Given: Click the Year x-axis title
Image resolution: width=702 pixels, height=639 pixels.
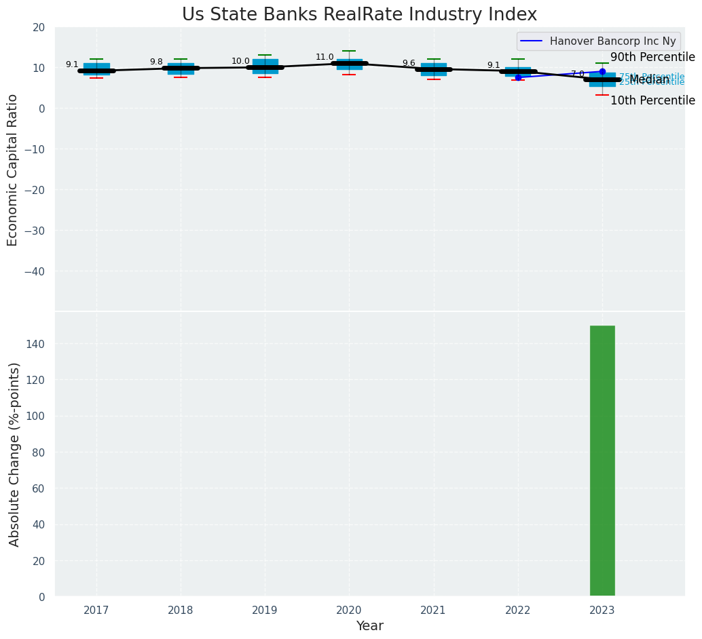Looking at the screenshot, I should click(369, 626).
